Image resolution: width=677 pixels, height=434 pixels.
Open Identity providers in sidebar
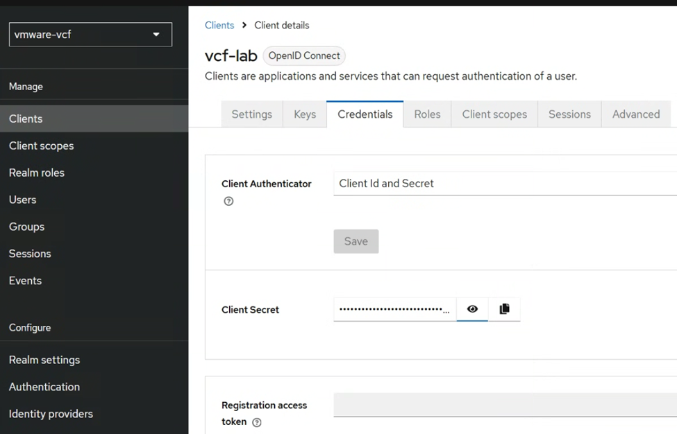[x=51, y=414]
